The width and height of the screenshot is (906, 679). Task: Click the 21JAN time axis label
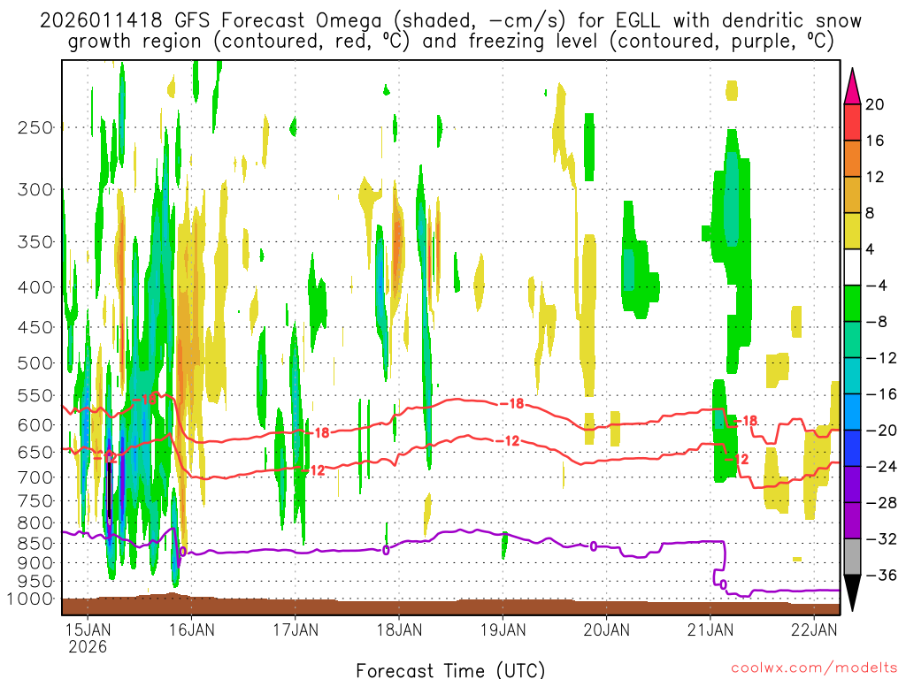pyautogui.click(x=710, y=629)
